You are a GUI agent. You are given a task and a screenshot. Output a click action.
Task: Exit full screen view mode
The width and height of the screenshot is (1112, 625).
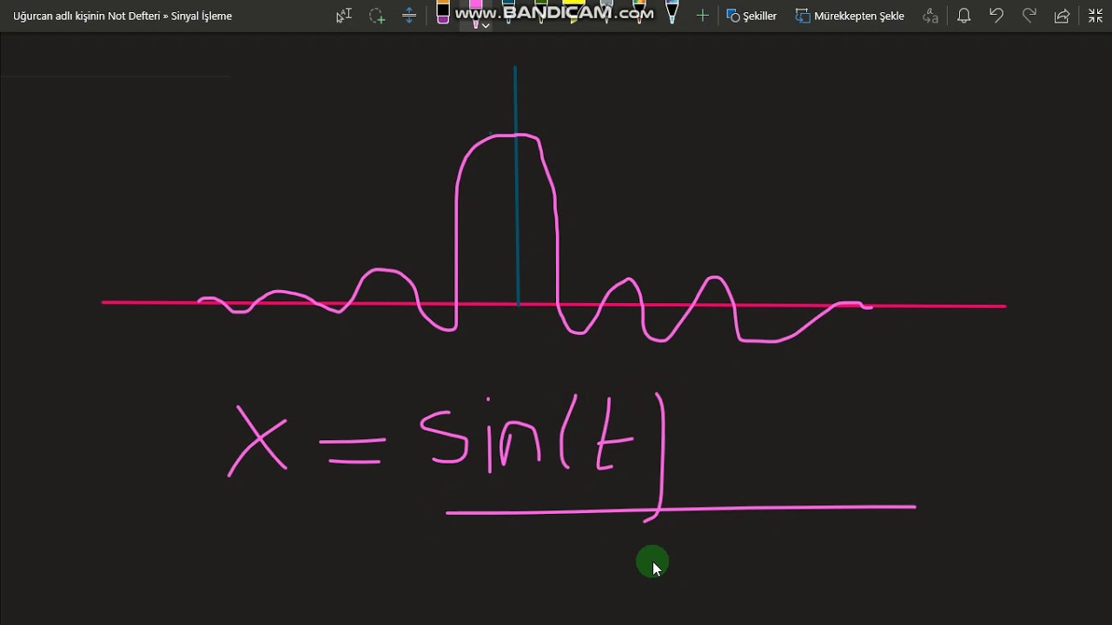(1095, 16)
